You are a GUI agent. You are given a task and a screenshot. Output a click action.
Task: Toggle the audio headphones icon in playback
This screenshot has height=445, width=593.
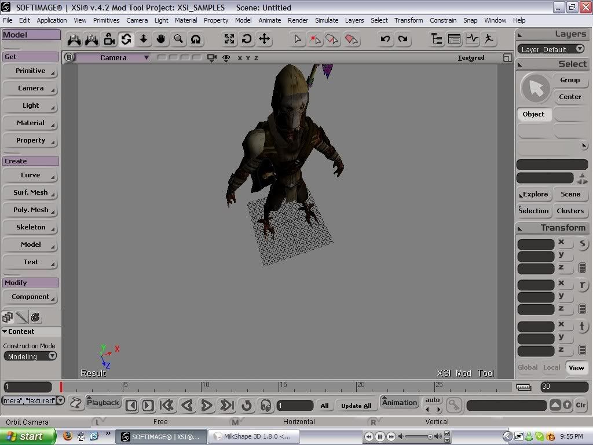click(x=266, y=406)
